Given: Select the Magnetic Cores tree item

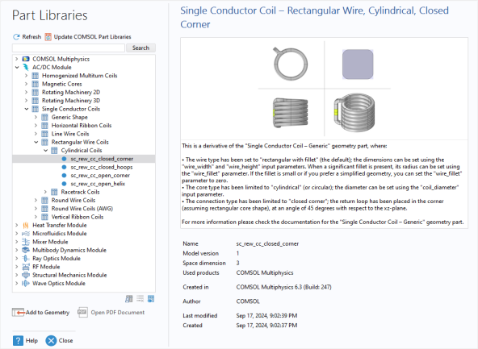Looking at the screenshot, I should [62, 84].
